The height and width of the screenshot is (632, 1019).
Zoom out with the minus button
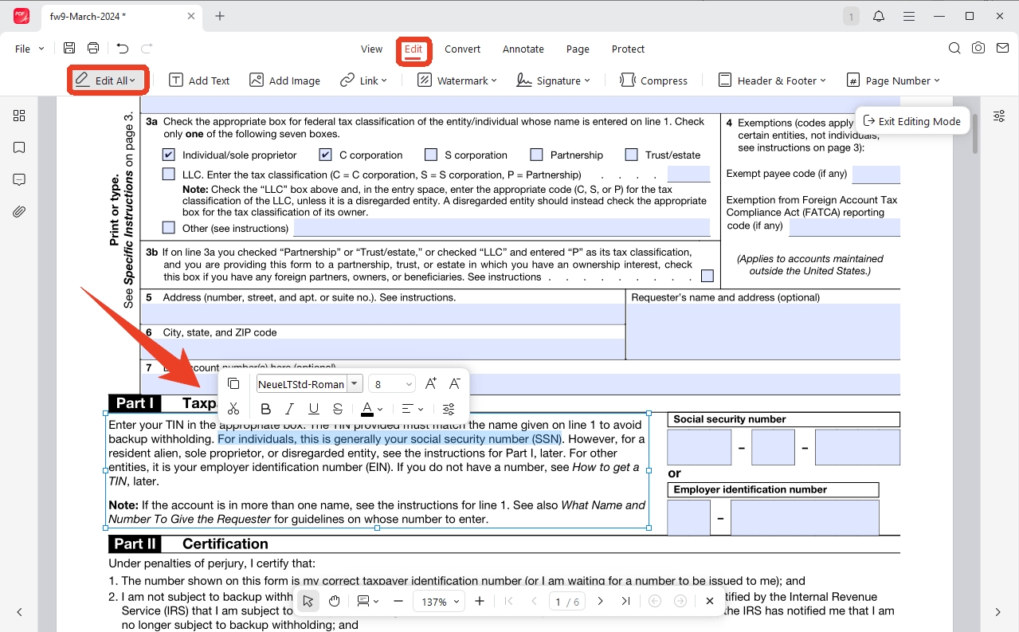click(399, 602)
